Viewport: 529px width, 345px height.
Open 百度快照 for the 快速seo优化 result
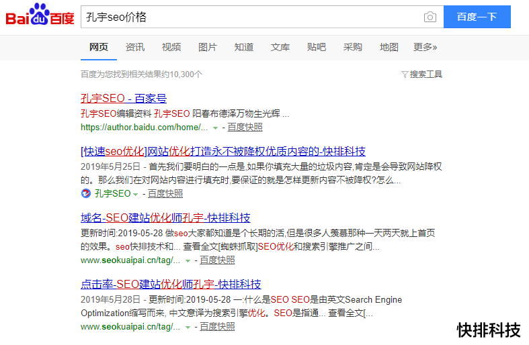click(165, 193)
